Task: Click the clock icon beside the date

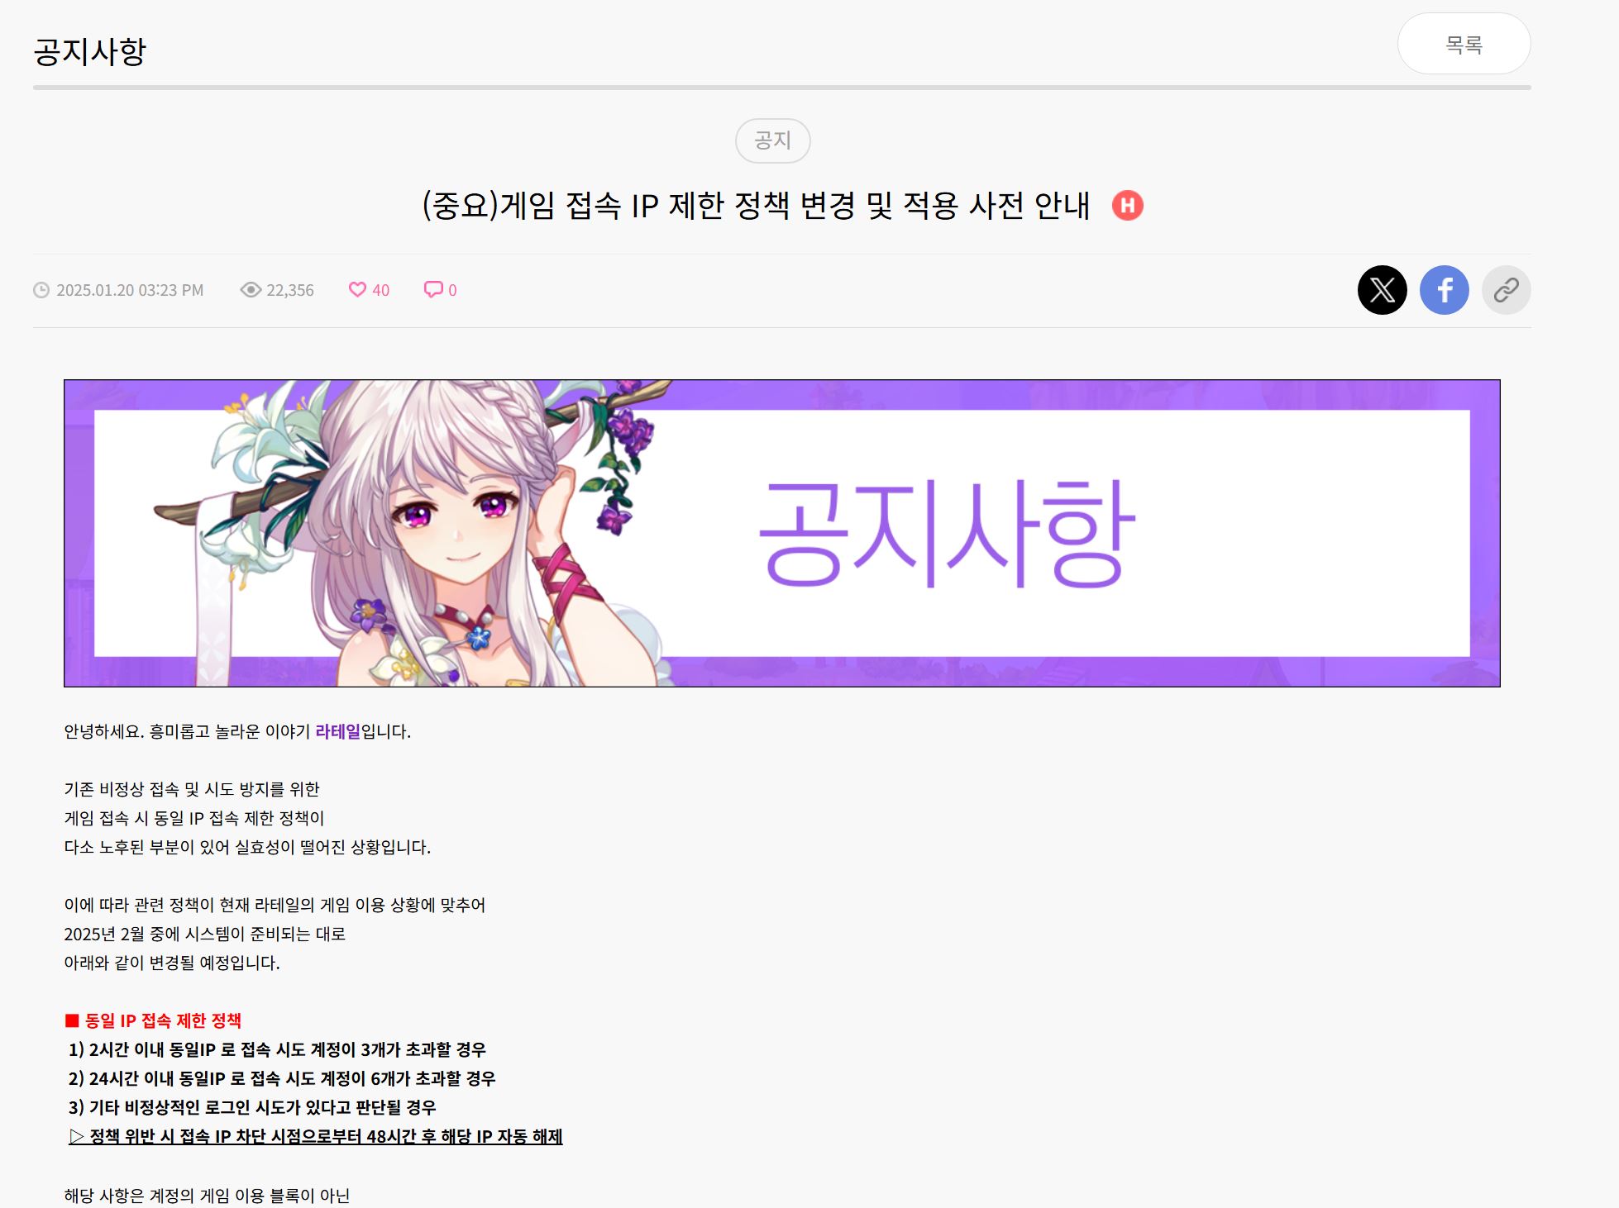Action: pos(41,290)
